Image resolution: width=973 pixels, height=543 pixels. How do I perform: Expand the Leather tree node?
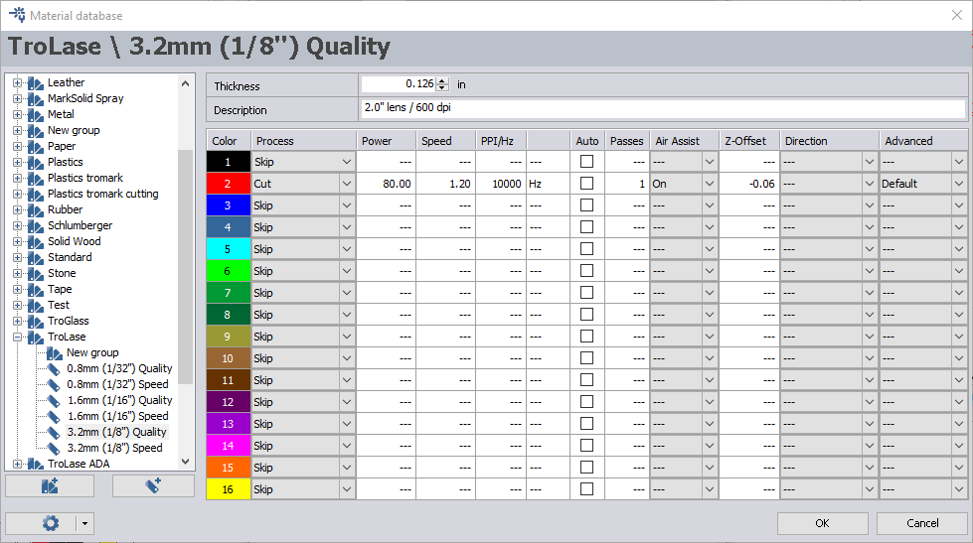[x=17, y=83]
